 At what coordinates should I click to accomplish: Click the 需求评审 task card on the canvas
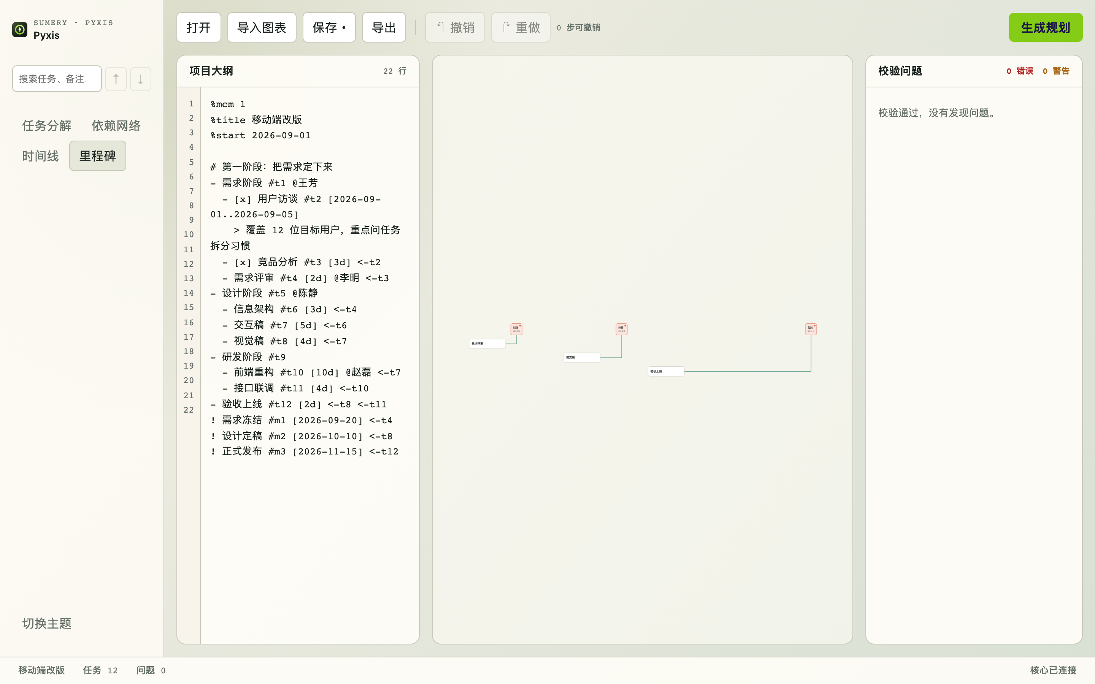tap(487, 344)
